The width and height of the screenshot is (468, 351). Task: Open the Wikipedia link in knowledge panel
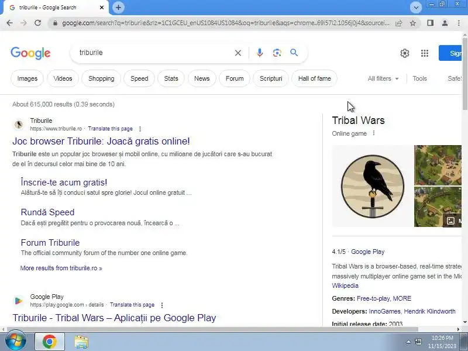tap(345, 285)
